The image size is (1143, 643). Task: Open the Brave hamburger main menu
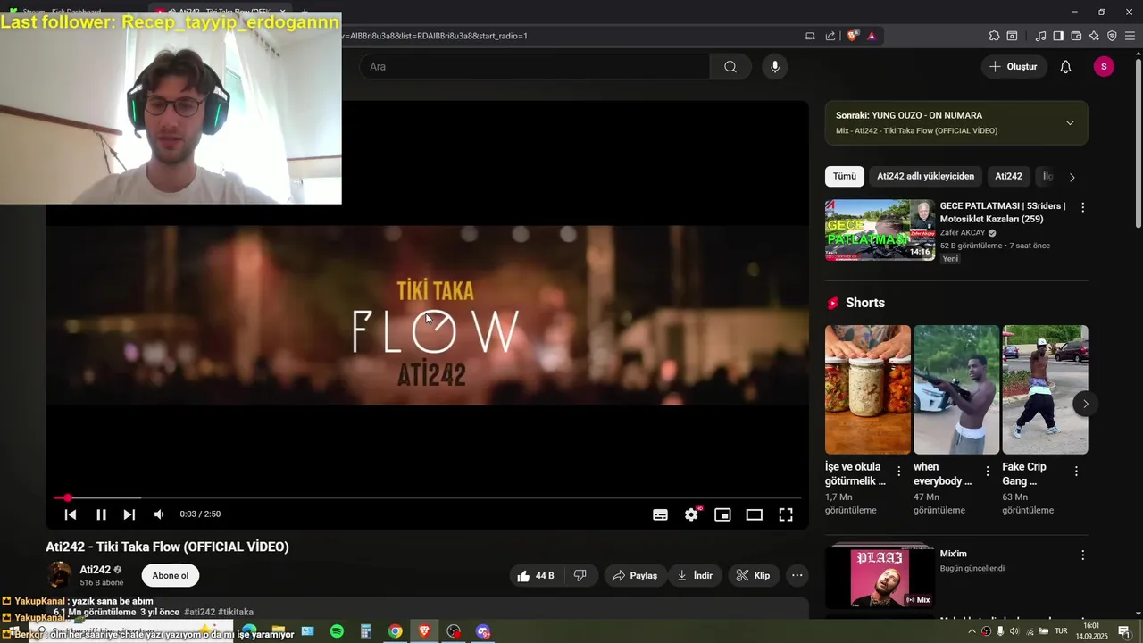point(1130,36)
